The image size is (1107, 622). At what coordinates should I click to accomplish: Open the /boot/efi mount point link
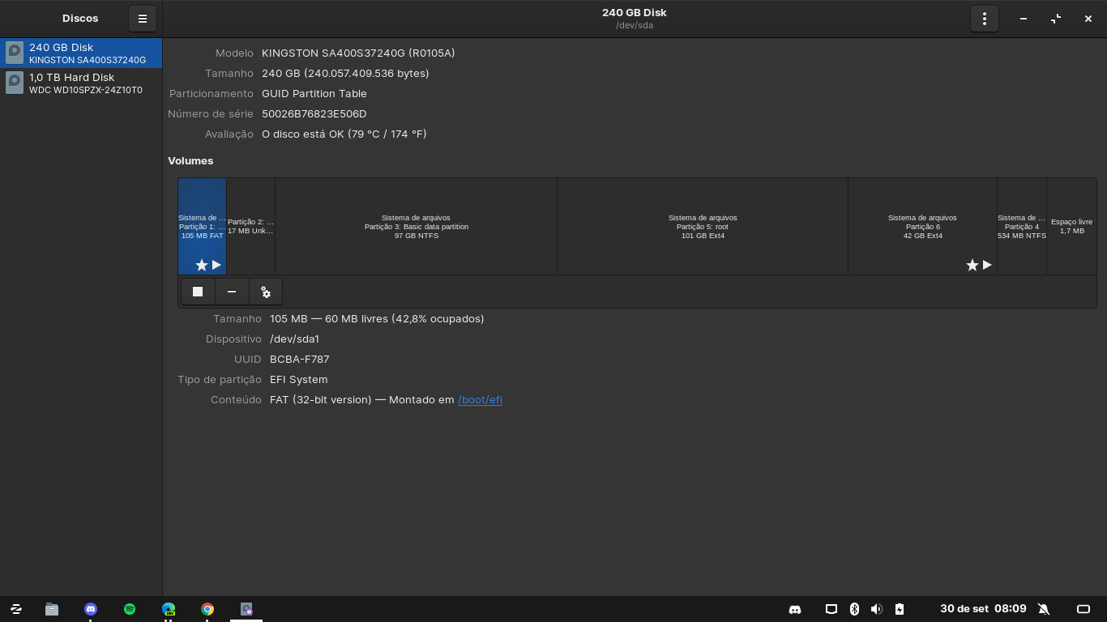(480, 400)
